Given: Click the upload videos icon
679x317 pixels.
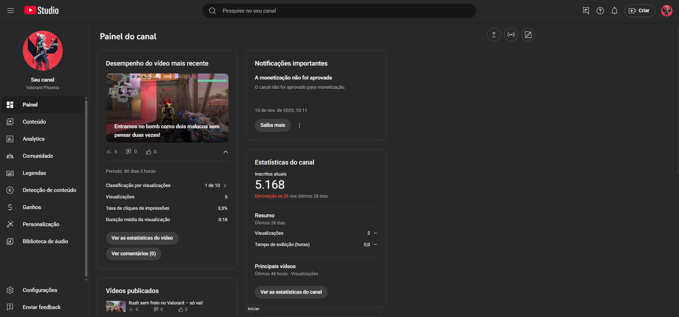Looking at the screenshot, I should click(x=494, y=35).
